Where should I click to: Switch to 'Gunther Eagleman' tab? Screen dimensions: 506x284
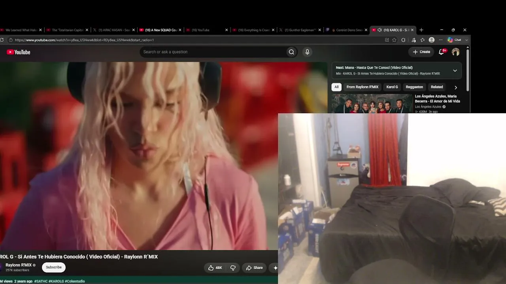pos(300,30)
